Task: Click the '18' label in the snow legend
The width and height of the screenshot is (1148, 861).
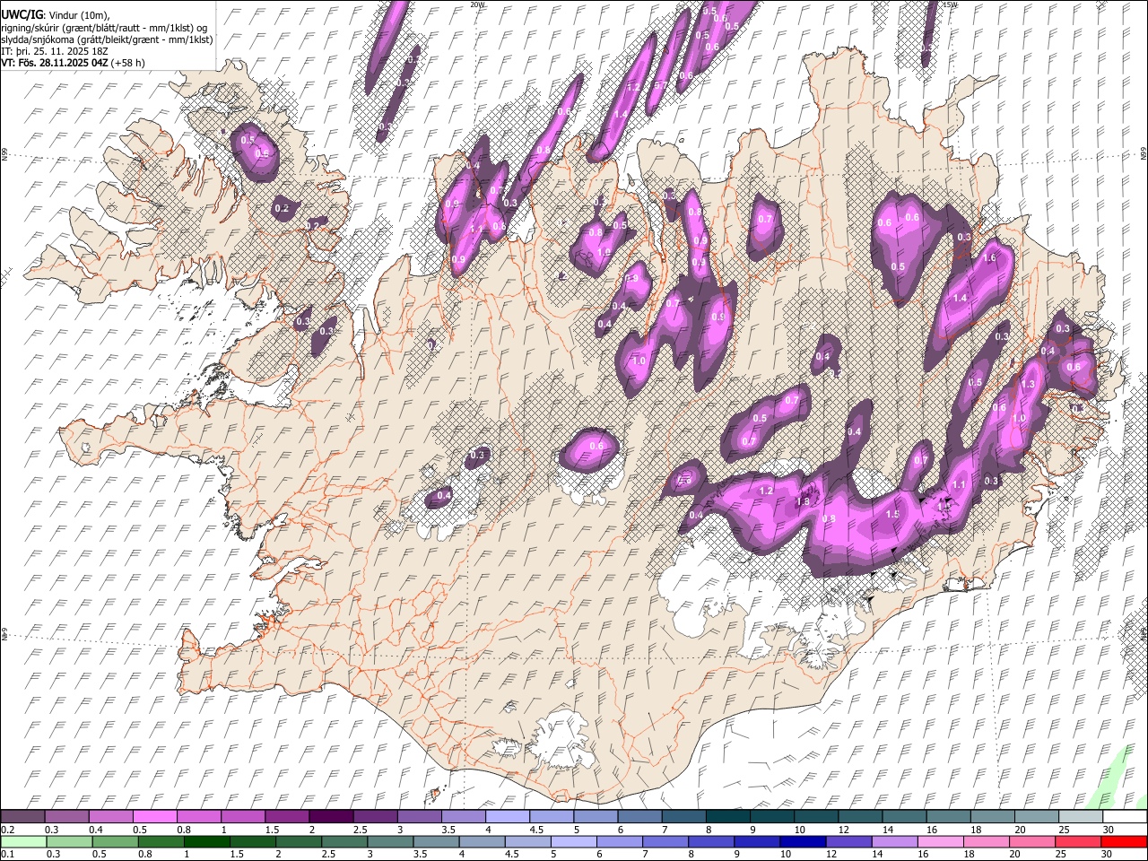Action: [978, 830]
